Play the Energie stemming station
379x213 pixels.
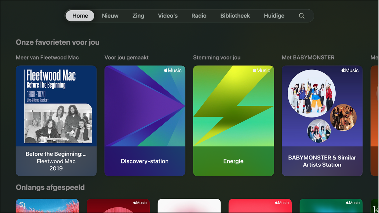pyautogui.click(x=233, y=120)
